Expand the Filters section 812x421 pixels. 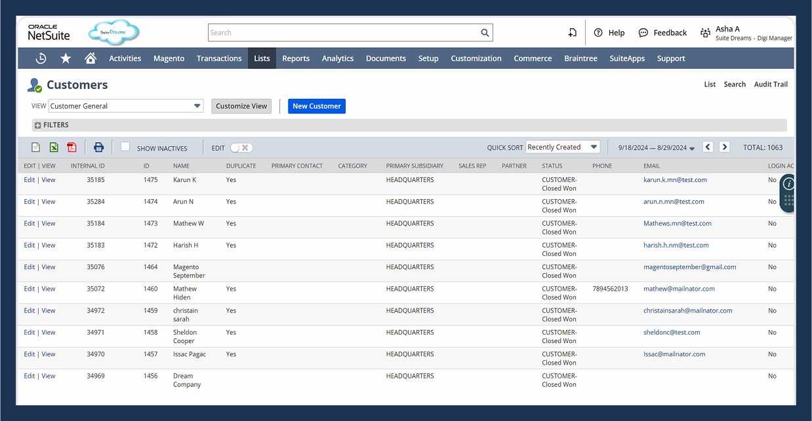click(38, 125)
